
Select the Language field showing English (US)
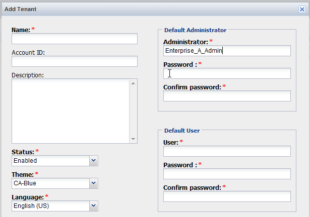coord(50,206)
